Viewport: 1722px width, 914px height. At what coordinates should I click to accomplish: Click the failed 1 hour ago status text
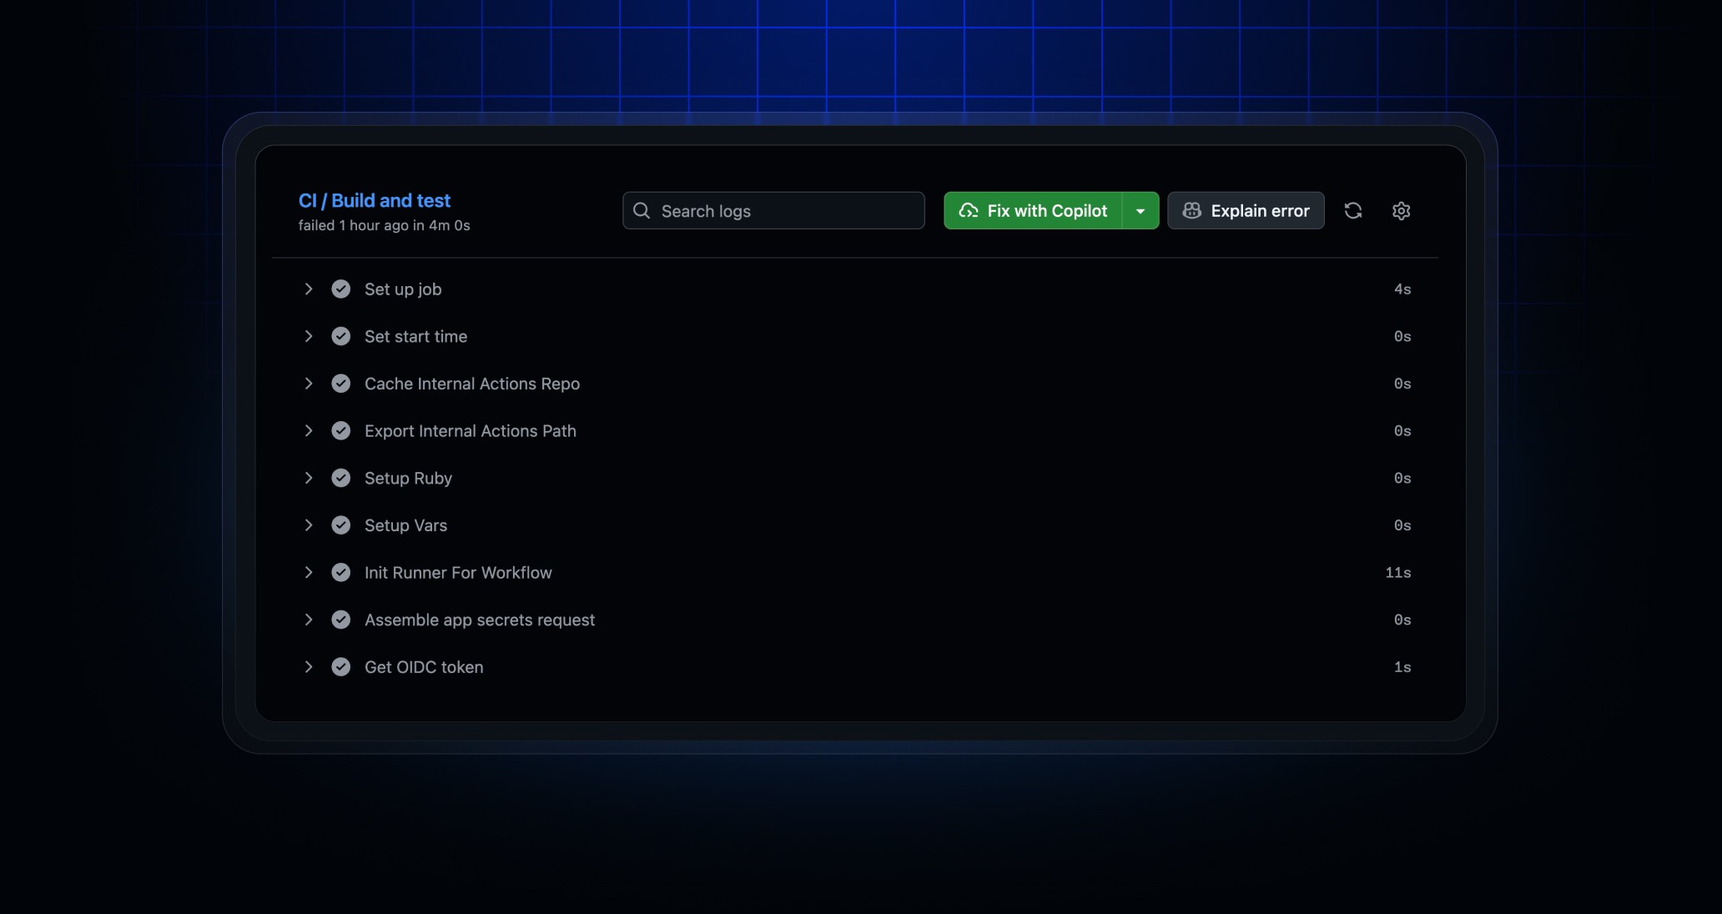[385, 226]
